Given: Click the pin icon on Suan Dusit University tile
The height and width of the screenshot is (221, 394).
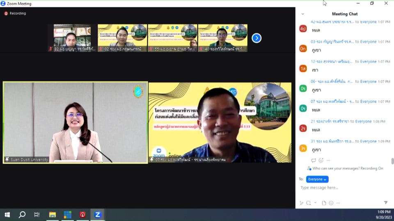Looking at the screenshot, I should point(7,159).
